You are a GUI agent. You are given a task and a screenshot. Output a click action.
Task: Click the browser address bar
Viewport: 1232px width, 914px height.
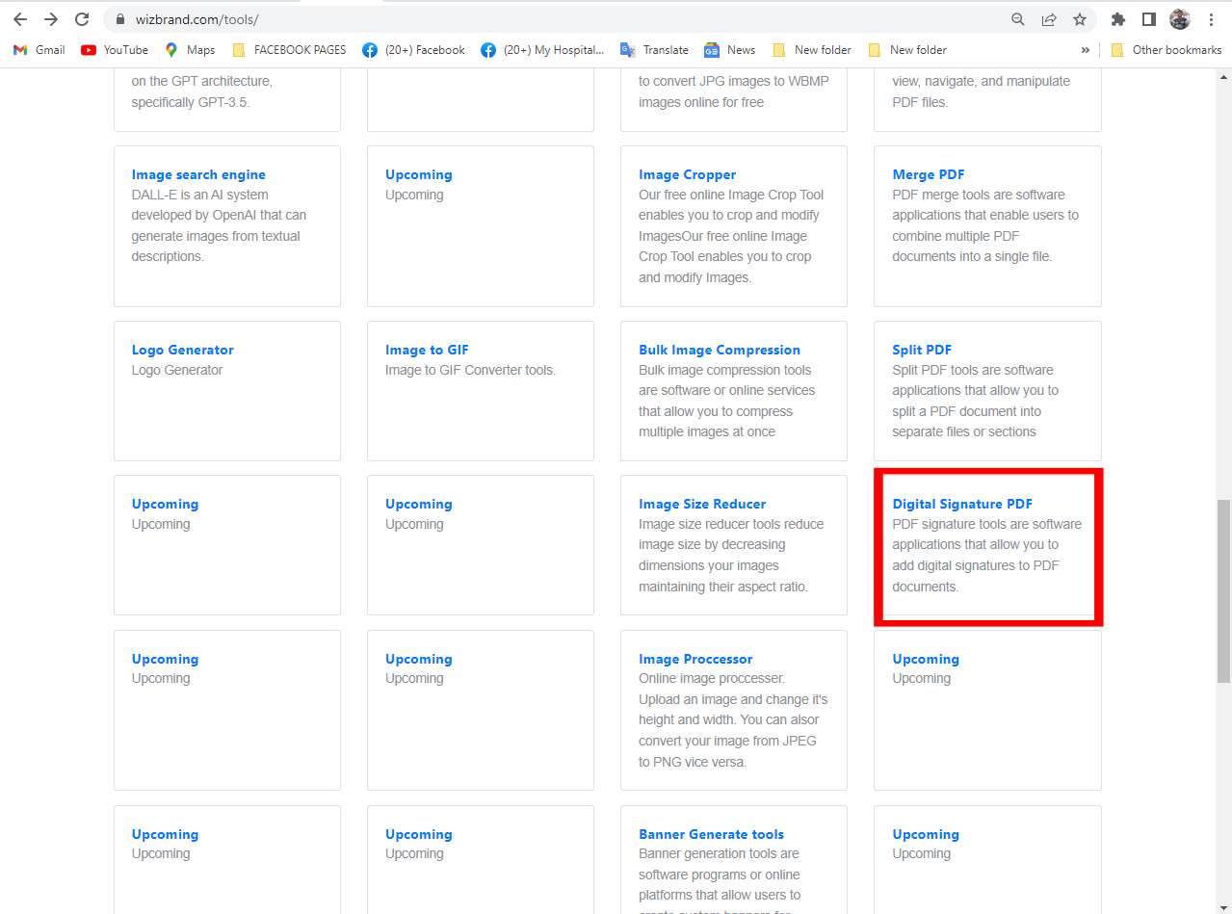tap(385, 18)
